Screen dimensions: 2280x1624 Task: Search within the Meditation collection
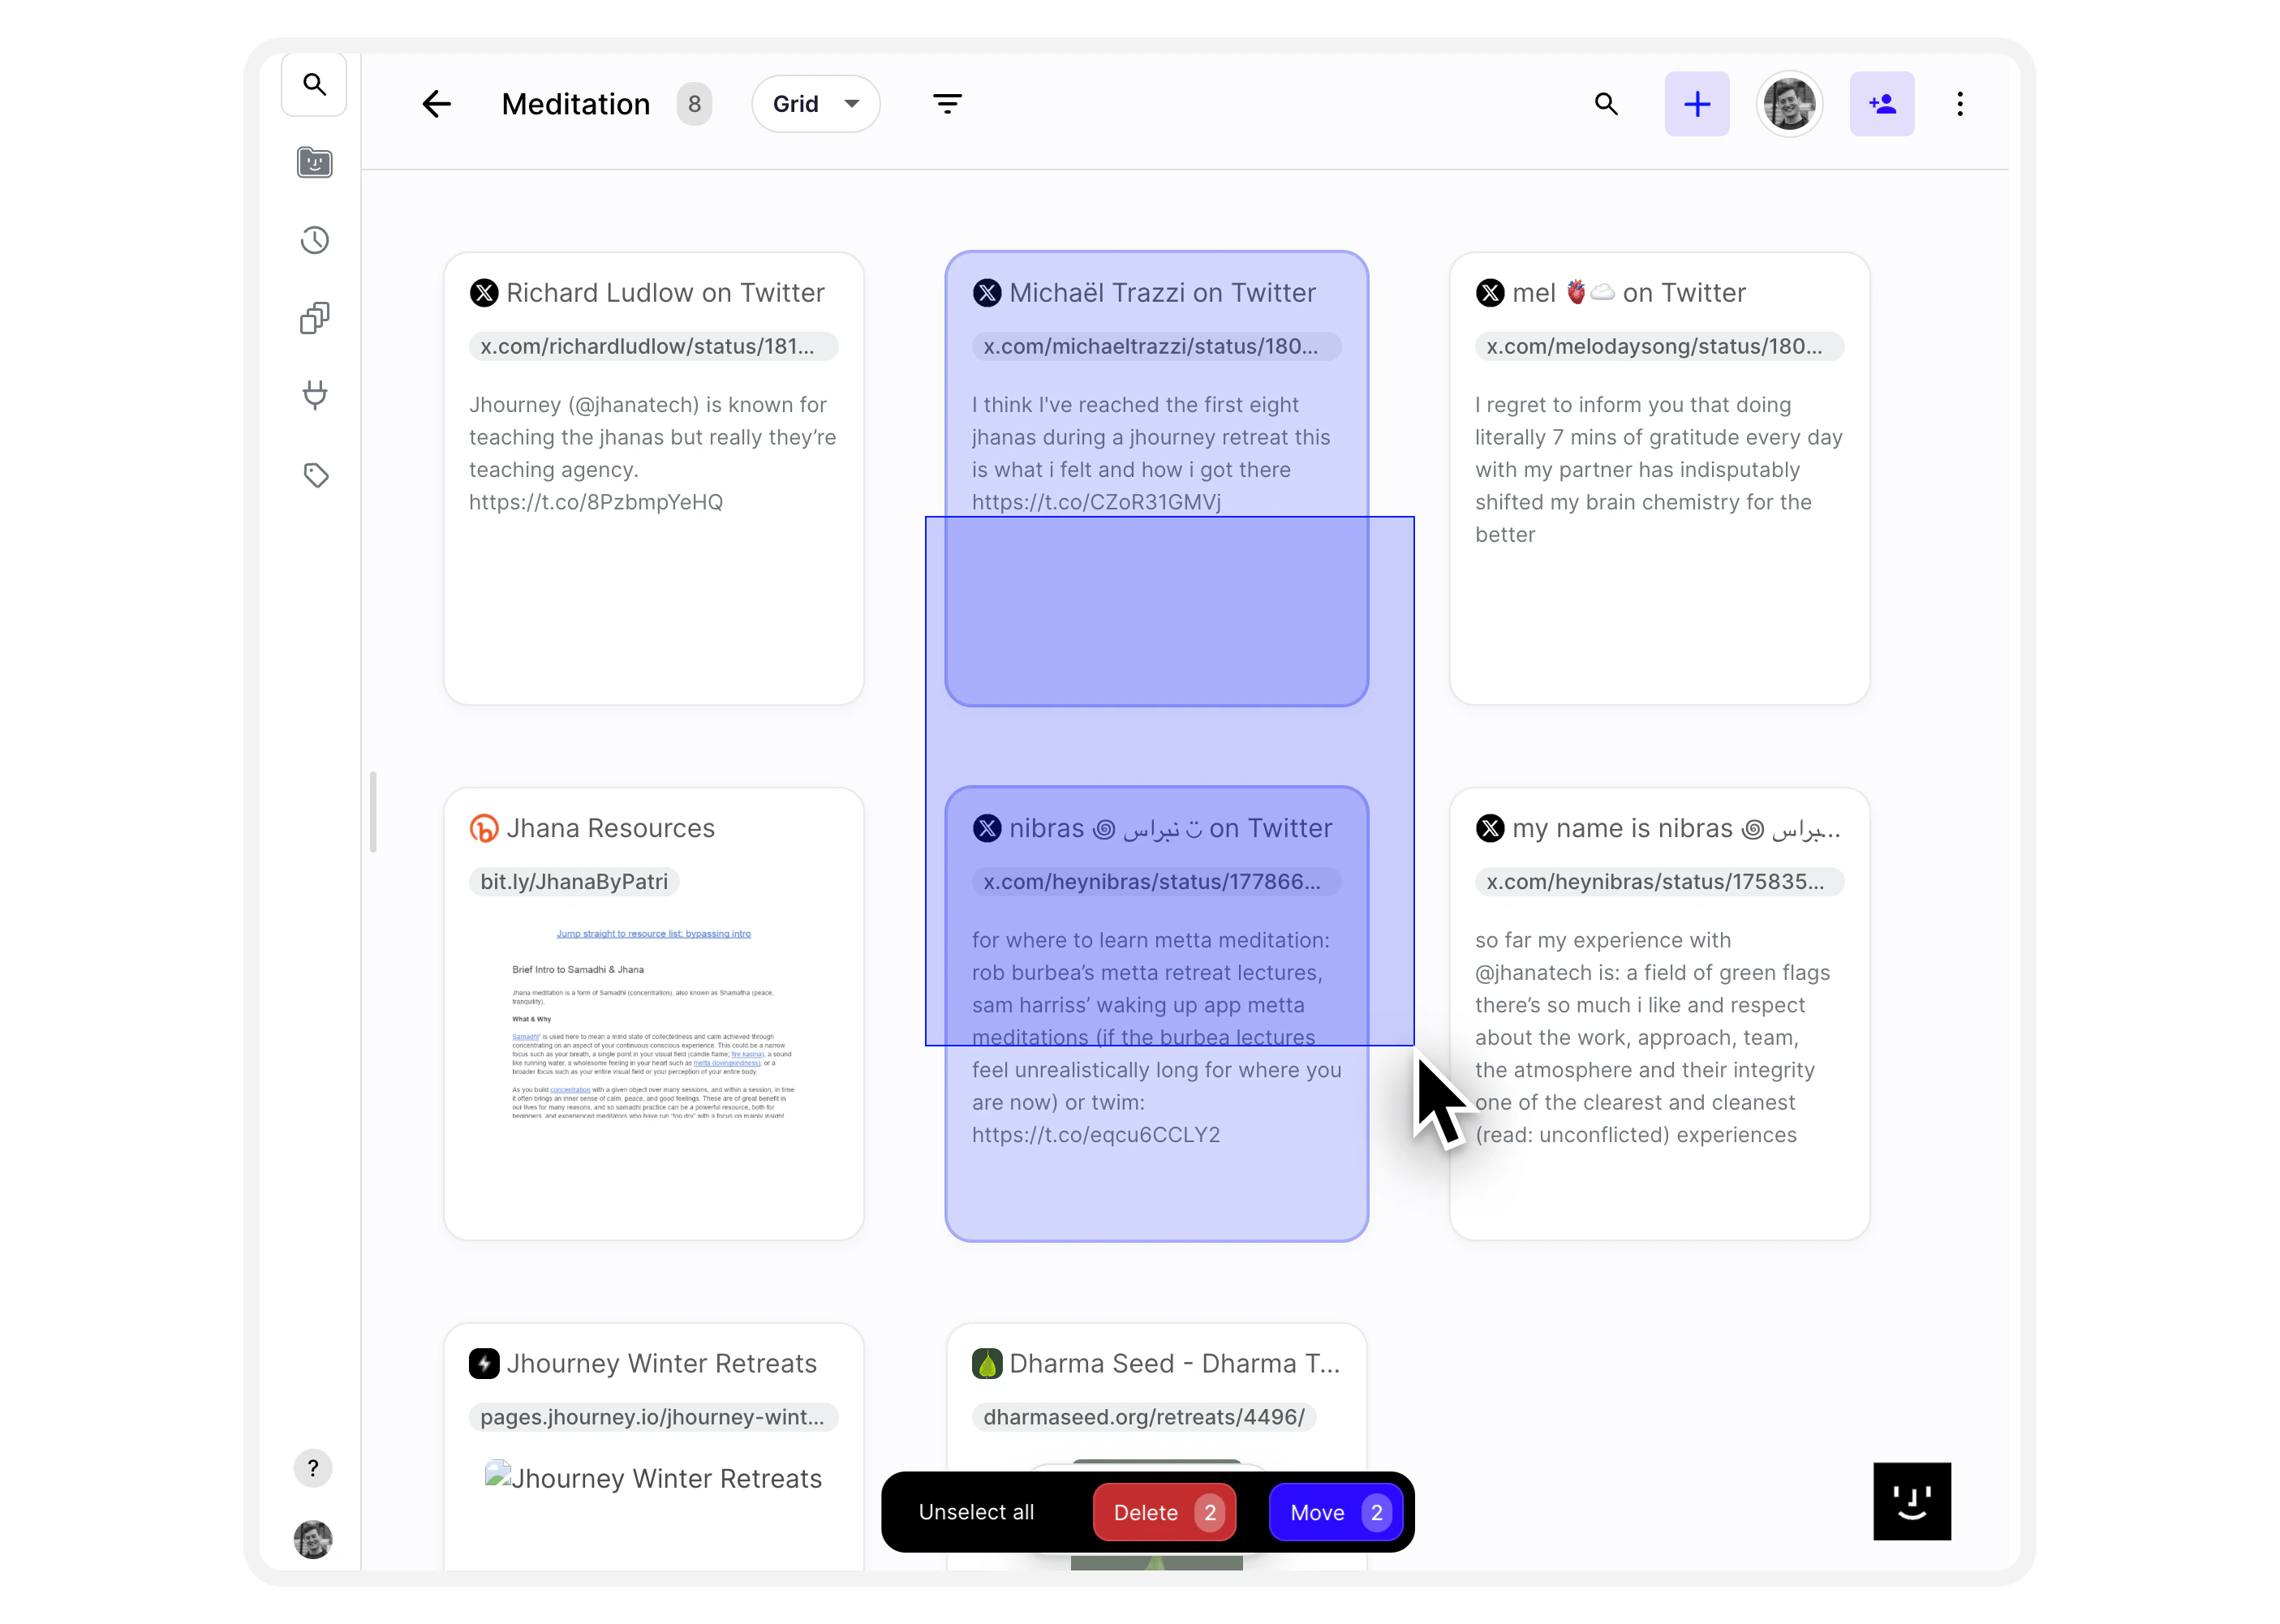coord(1606,104)
